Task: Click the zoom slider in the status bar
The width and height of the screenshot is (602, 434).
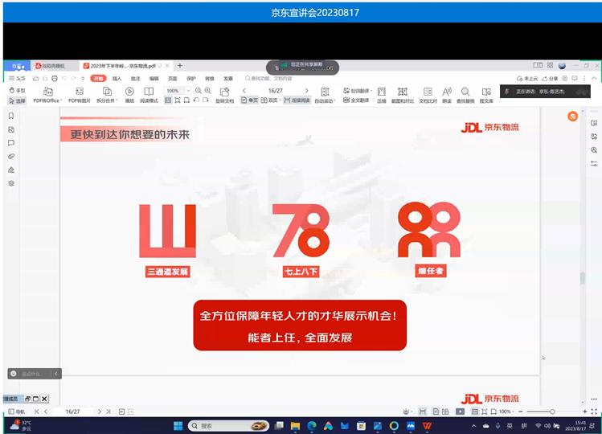Action: click(551, 411)
